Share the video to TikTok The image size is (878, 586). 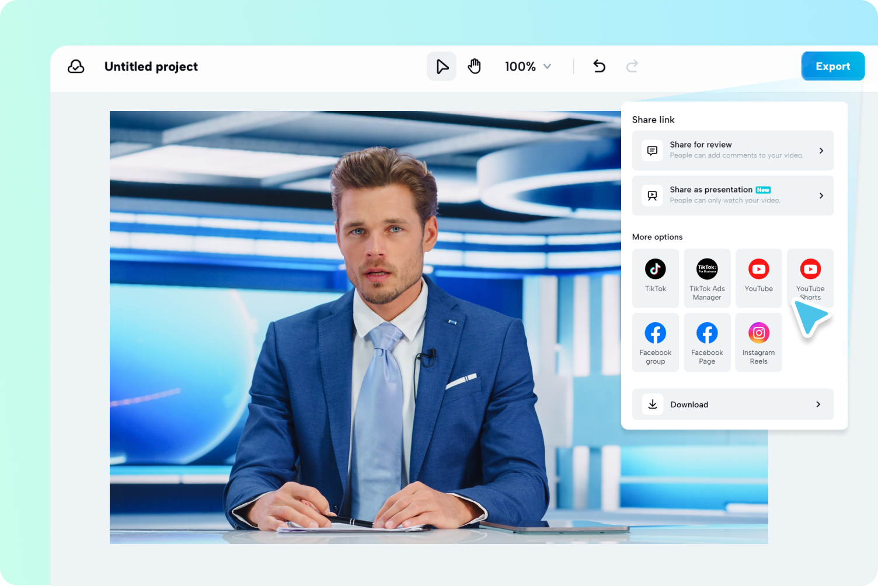(x=656, y=278)
